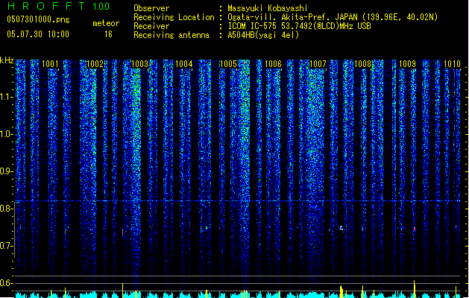Select the file name 0507301000.png
The height and width of the screenshot is (298, 469).
pyautogui.click(x=38, y=19)
